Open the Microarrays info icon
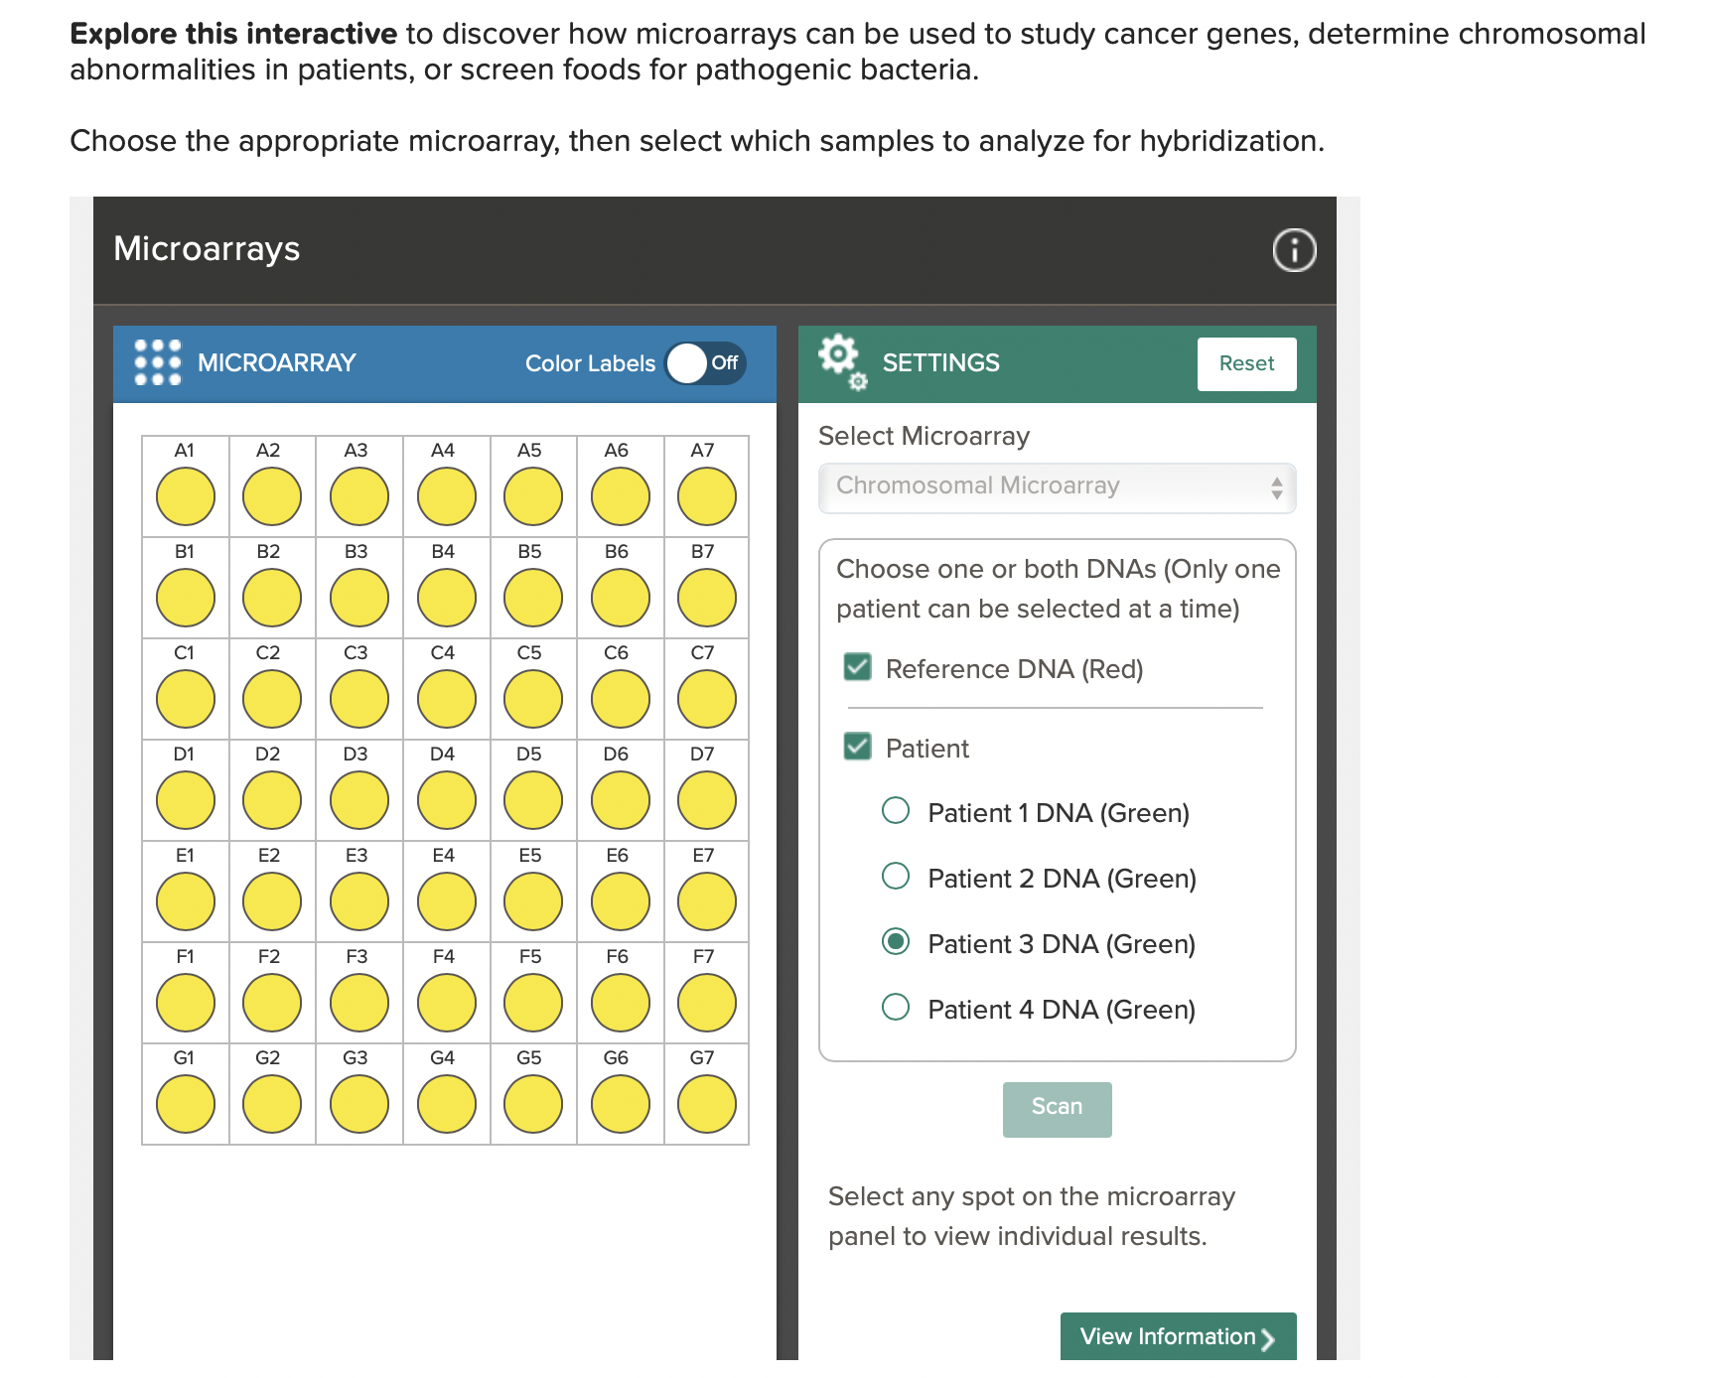 pos(1294,251)
